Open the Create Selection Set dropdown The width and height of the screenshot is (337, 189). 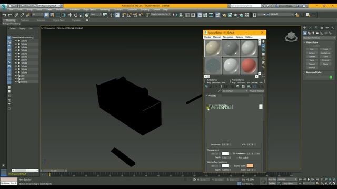click(x=161, y=14)
